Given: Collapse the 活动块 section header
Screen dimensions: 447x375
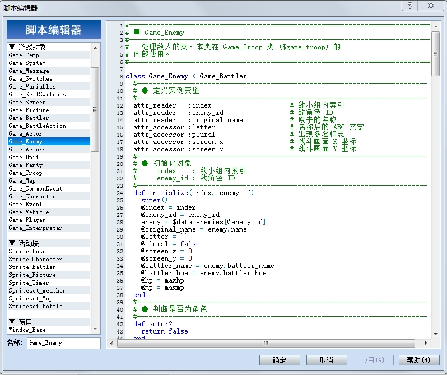Looking at the screenshot, I should pos(12,243).
